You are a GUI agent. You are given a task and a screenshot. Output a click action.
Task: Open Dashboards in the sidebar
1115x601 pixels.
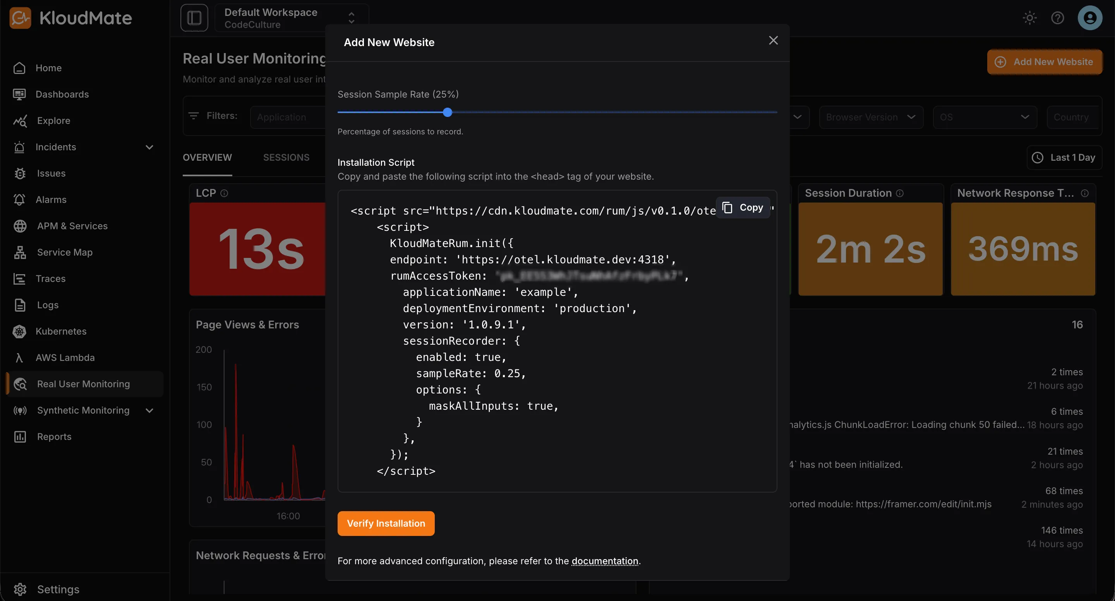(62, 94)
